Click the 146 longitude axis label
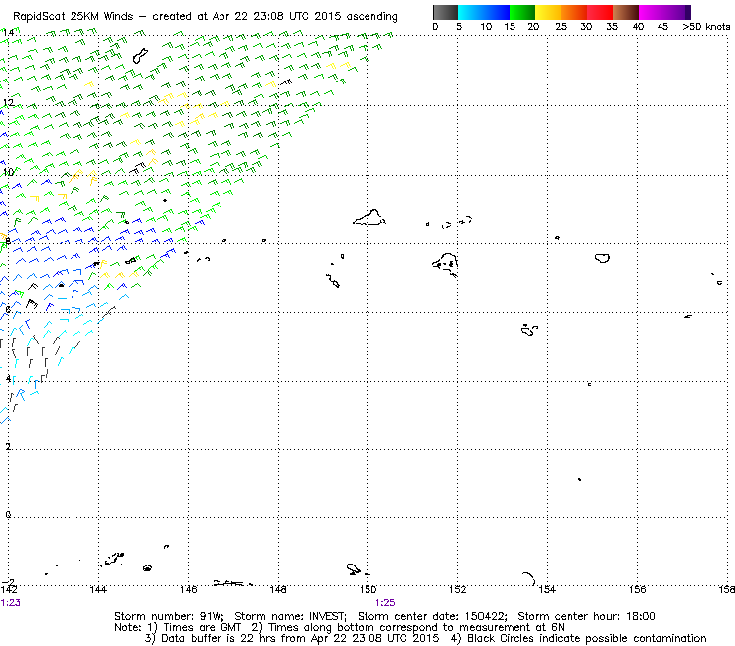Viewport: 735px width, 646px height. tap(189, 589)
